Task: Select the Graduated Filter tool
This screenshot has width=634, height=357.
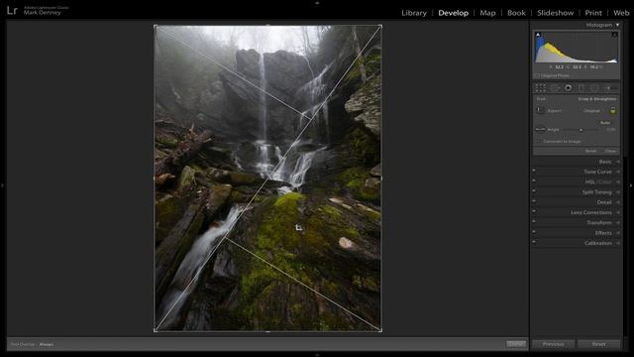Action: pos(581,88)
